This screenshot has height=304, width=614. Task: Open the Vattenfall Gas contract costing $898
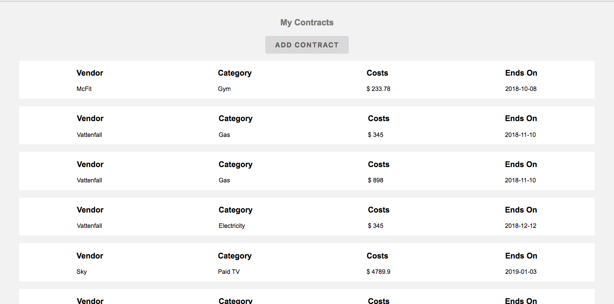click(307, 170)
